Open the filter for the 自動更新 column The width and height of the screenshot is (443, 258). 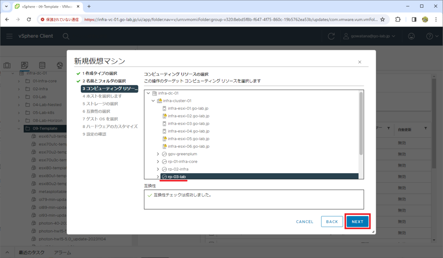point(426,128)
